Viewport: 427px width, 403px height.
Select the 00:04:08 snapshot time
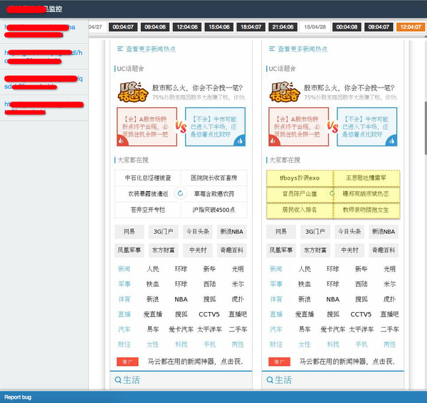[347, 27]
